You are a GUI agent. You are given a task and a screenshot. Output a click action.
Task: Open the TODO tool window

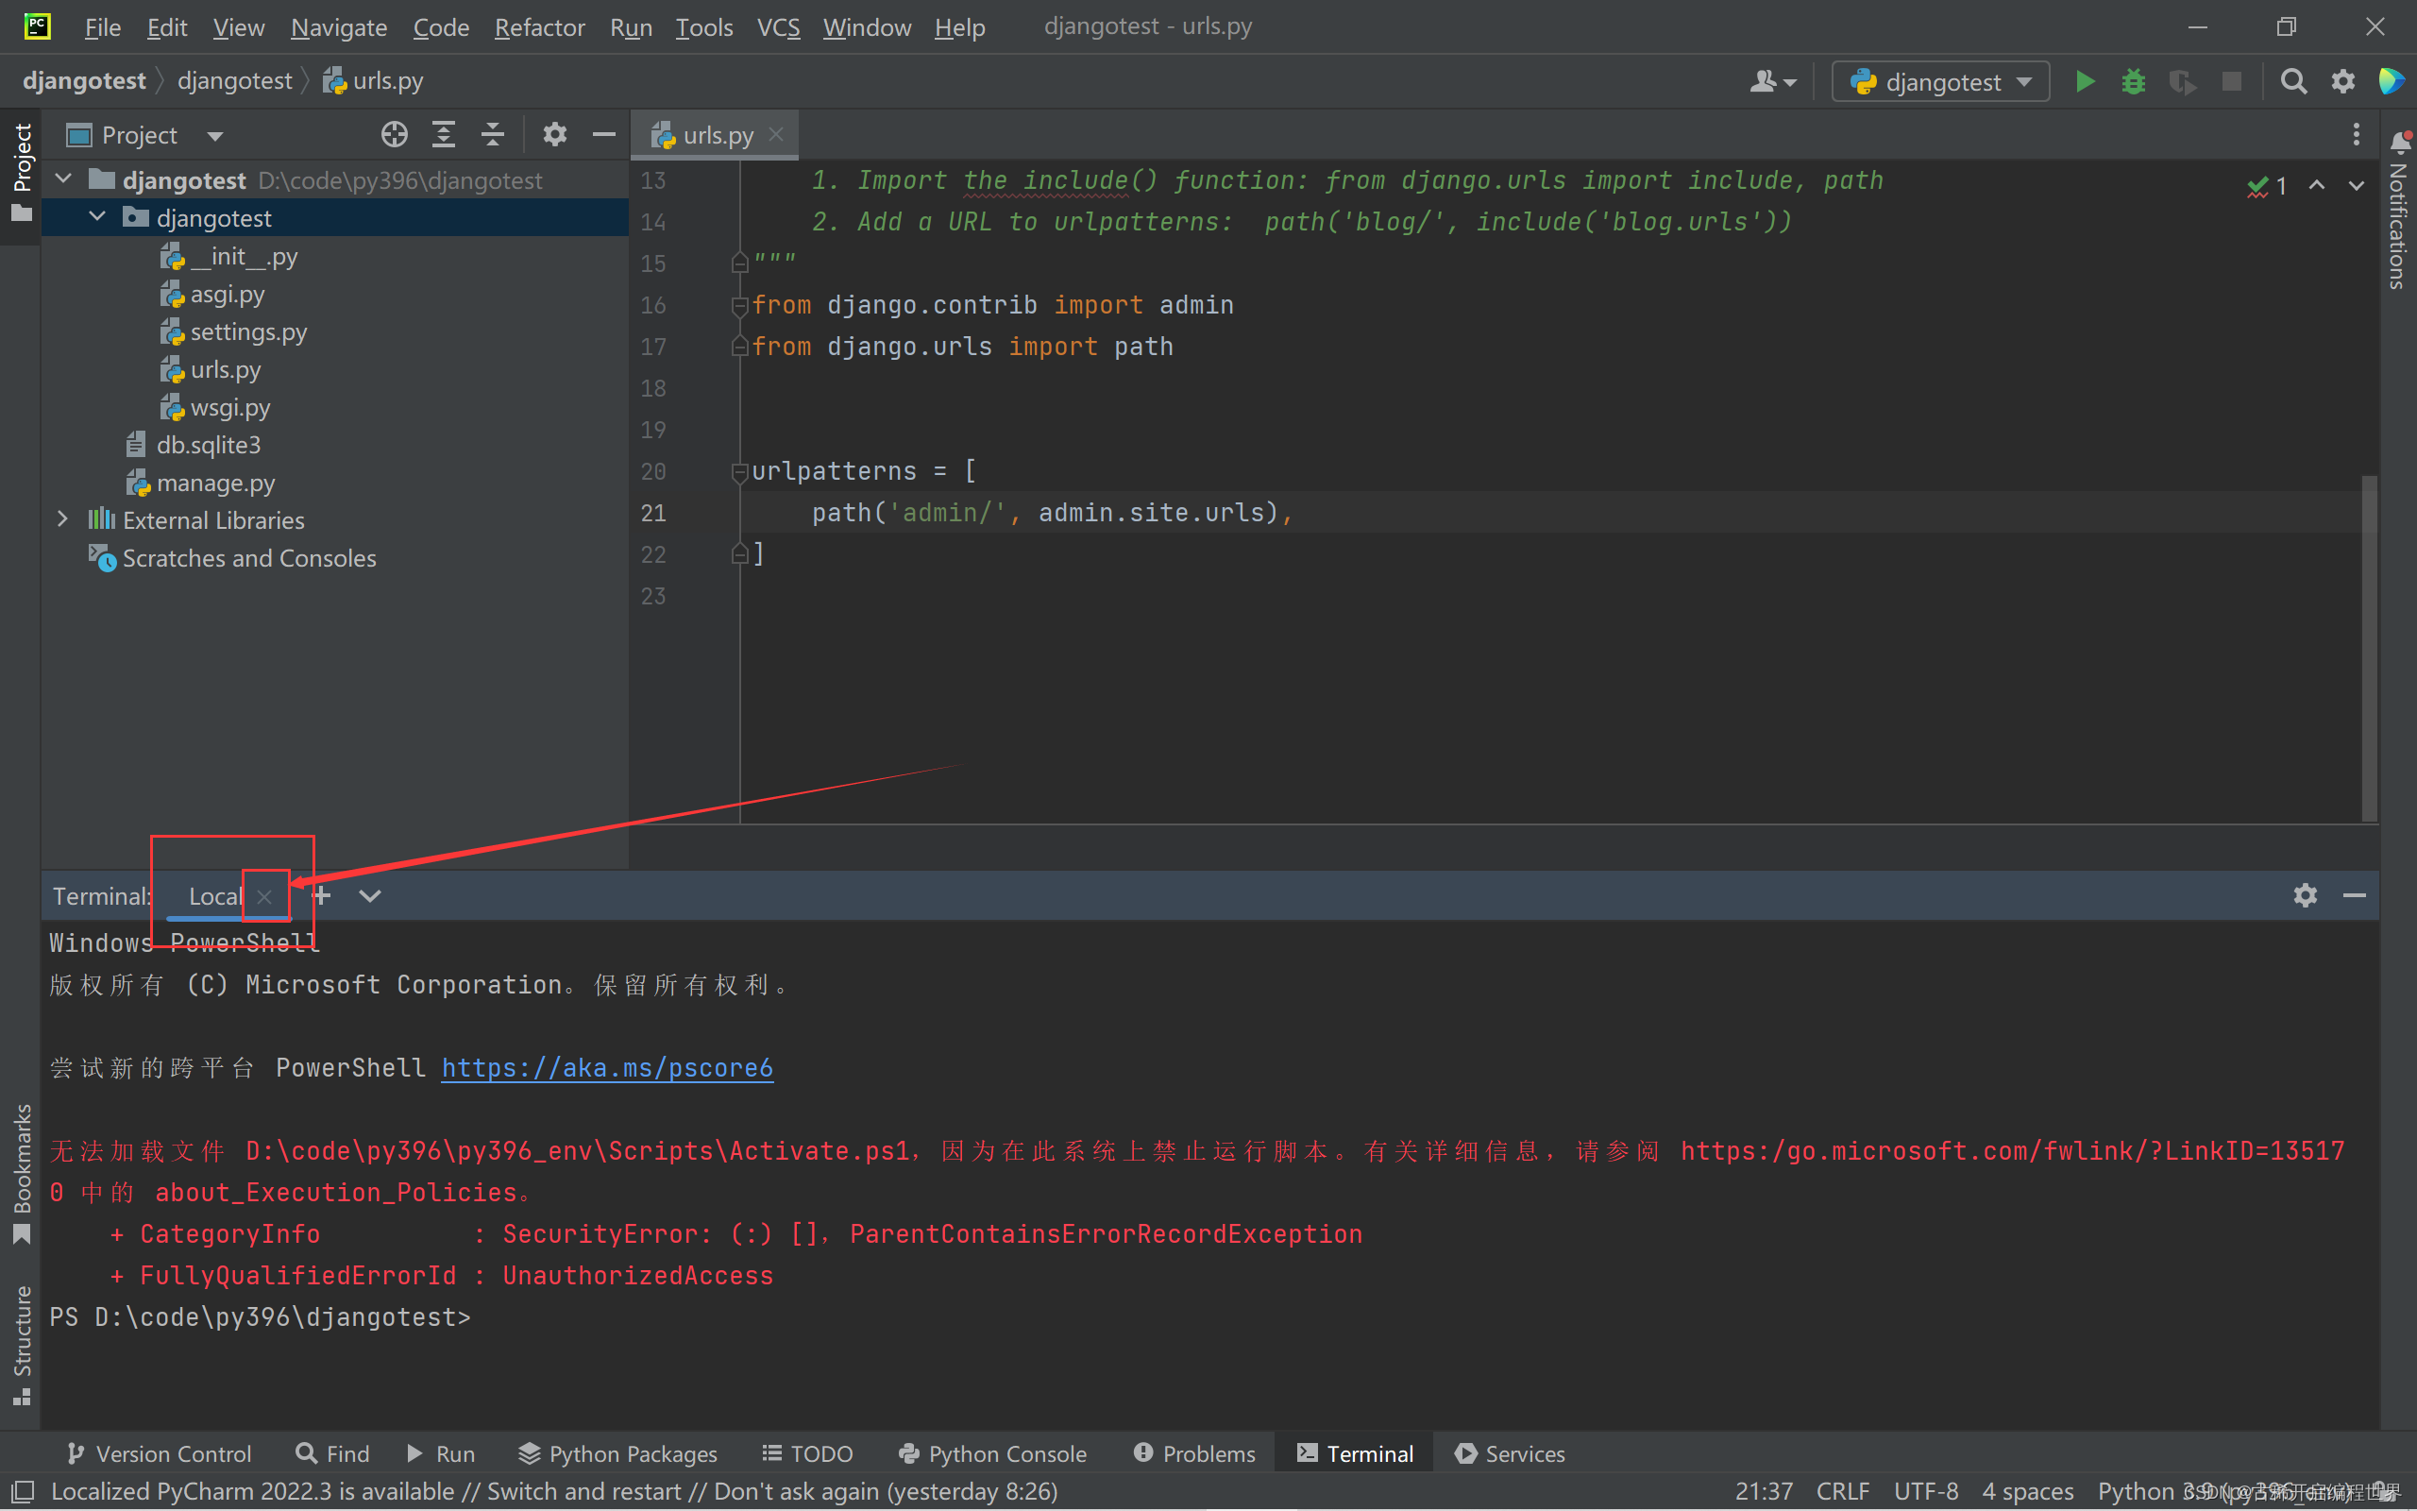pyautogui.click(x=807, y=1453)
